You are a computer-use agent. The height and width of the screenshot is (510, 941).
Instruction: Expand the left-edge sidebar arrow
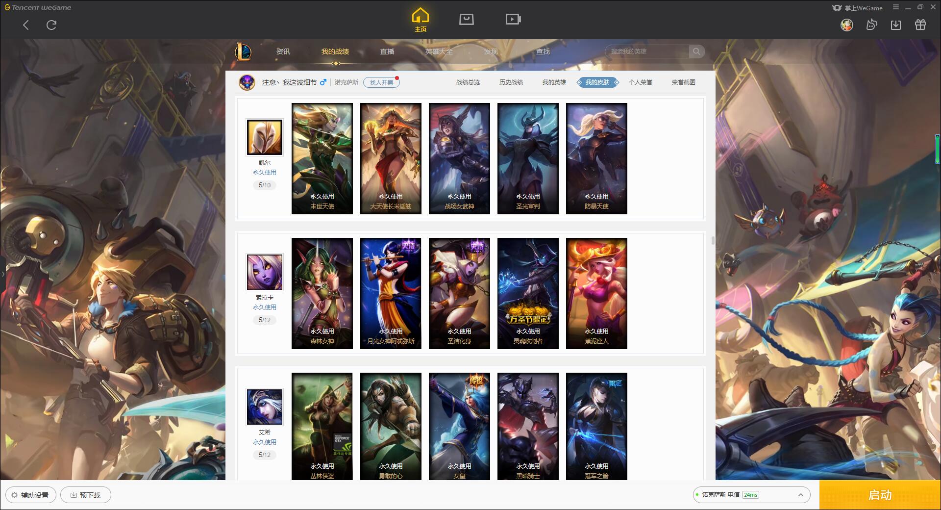(2, 274)
